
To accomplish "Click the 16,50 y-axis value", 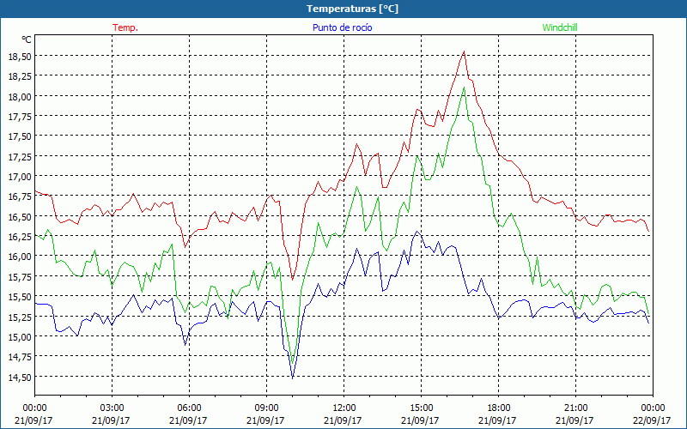I will click(20, 217).
